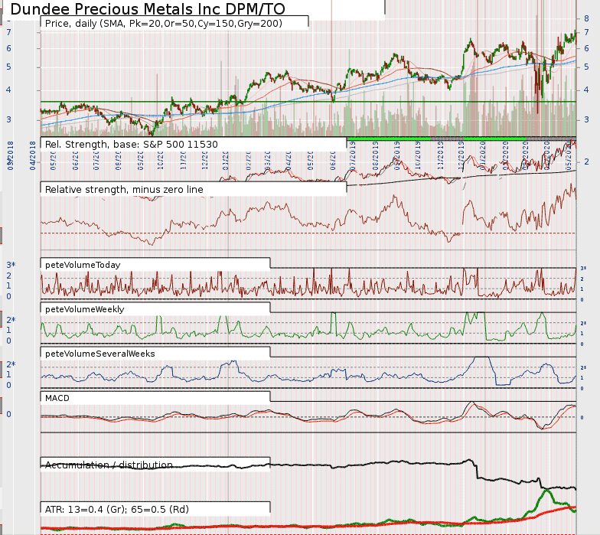Select the Accumulation / distribution label
The image size is (600, 535).
coord(109,465)
